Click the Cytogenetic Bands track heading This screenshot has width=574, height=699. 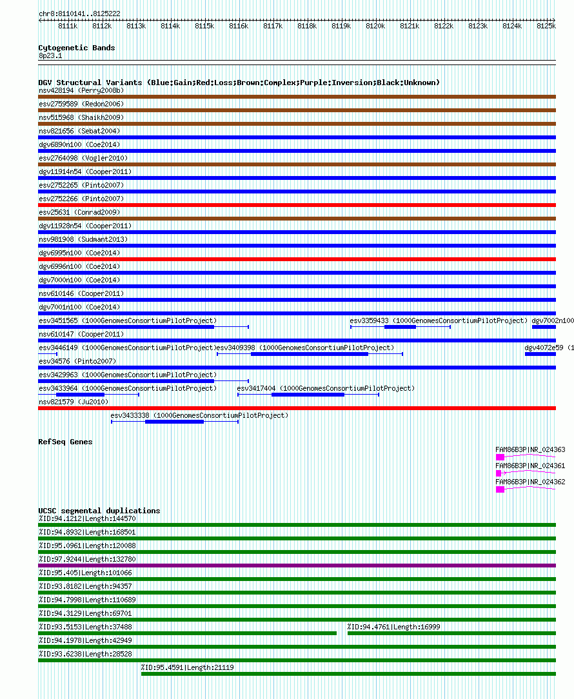77,48
